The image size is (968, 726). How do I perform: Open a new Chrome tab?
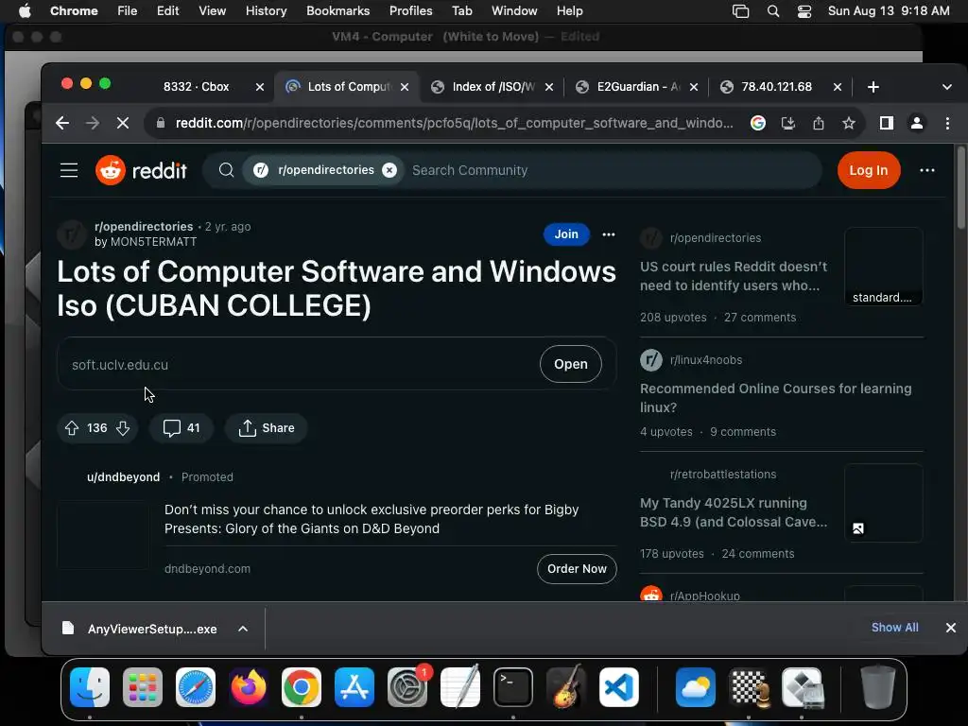[x=873, y=87]
